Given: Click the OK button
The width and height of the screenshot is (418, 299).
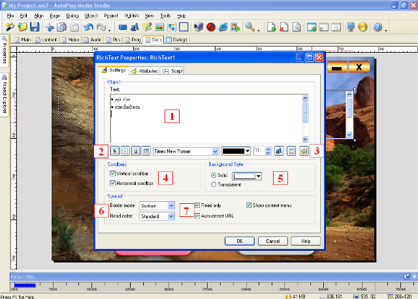Looking at the screenshot, I should pos(239,240).
